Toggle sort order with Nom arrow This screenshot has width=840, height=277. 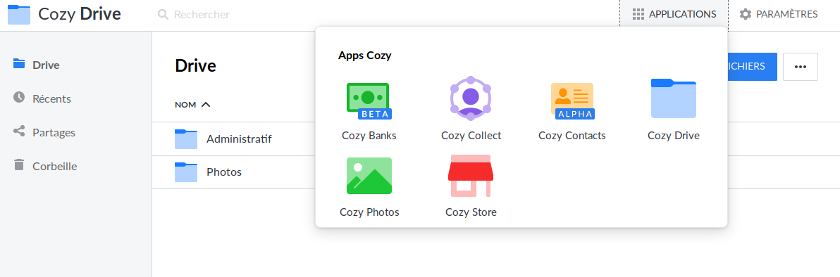pos(206,104)
